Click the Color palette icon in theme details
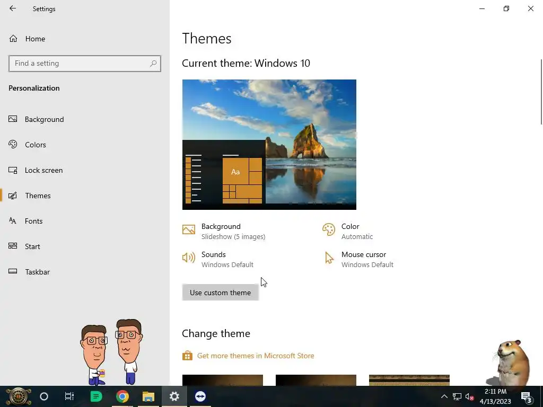 [329, 229]
